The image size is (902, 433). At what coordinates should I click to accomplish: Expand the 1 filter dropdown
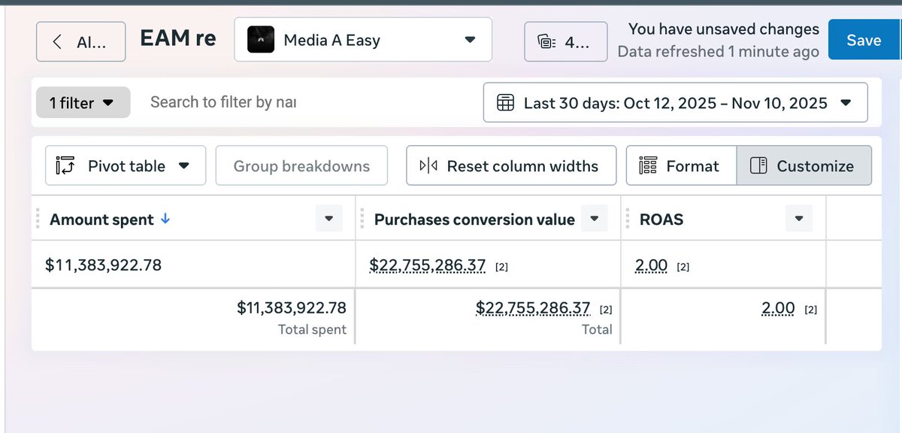83,102
